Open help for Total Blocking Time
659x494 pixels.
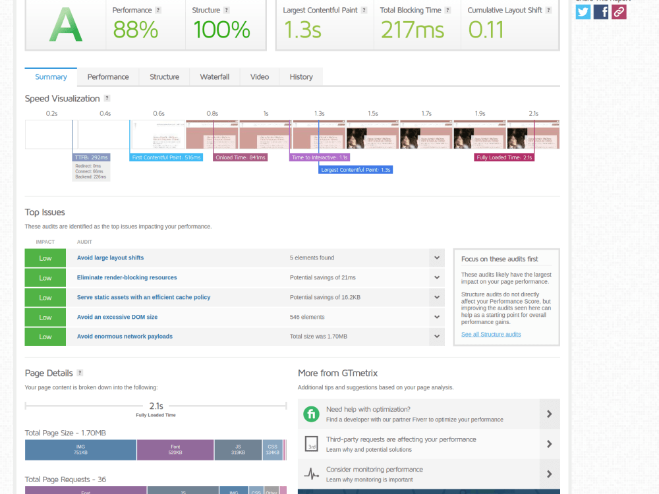pyautogui.click(x=447, y=10)
